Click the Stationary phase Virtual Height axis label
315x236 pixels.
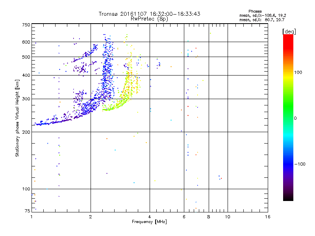17,118
